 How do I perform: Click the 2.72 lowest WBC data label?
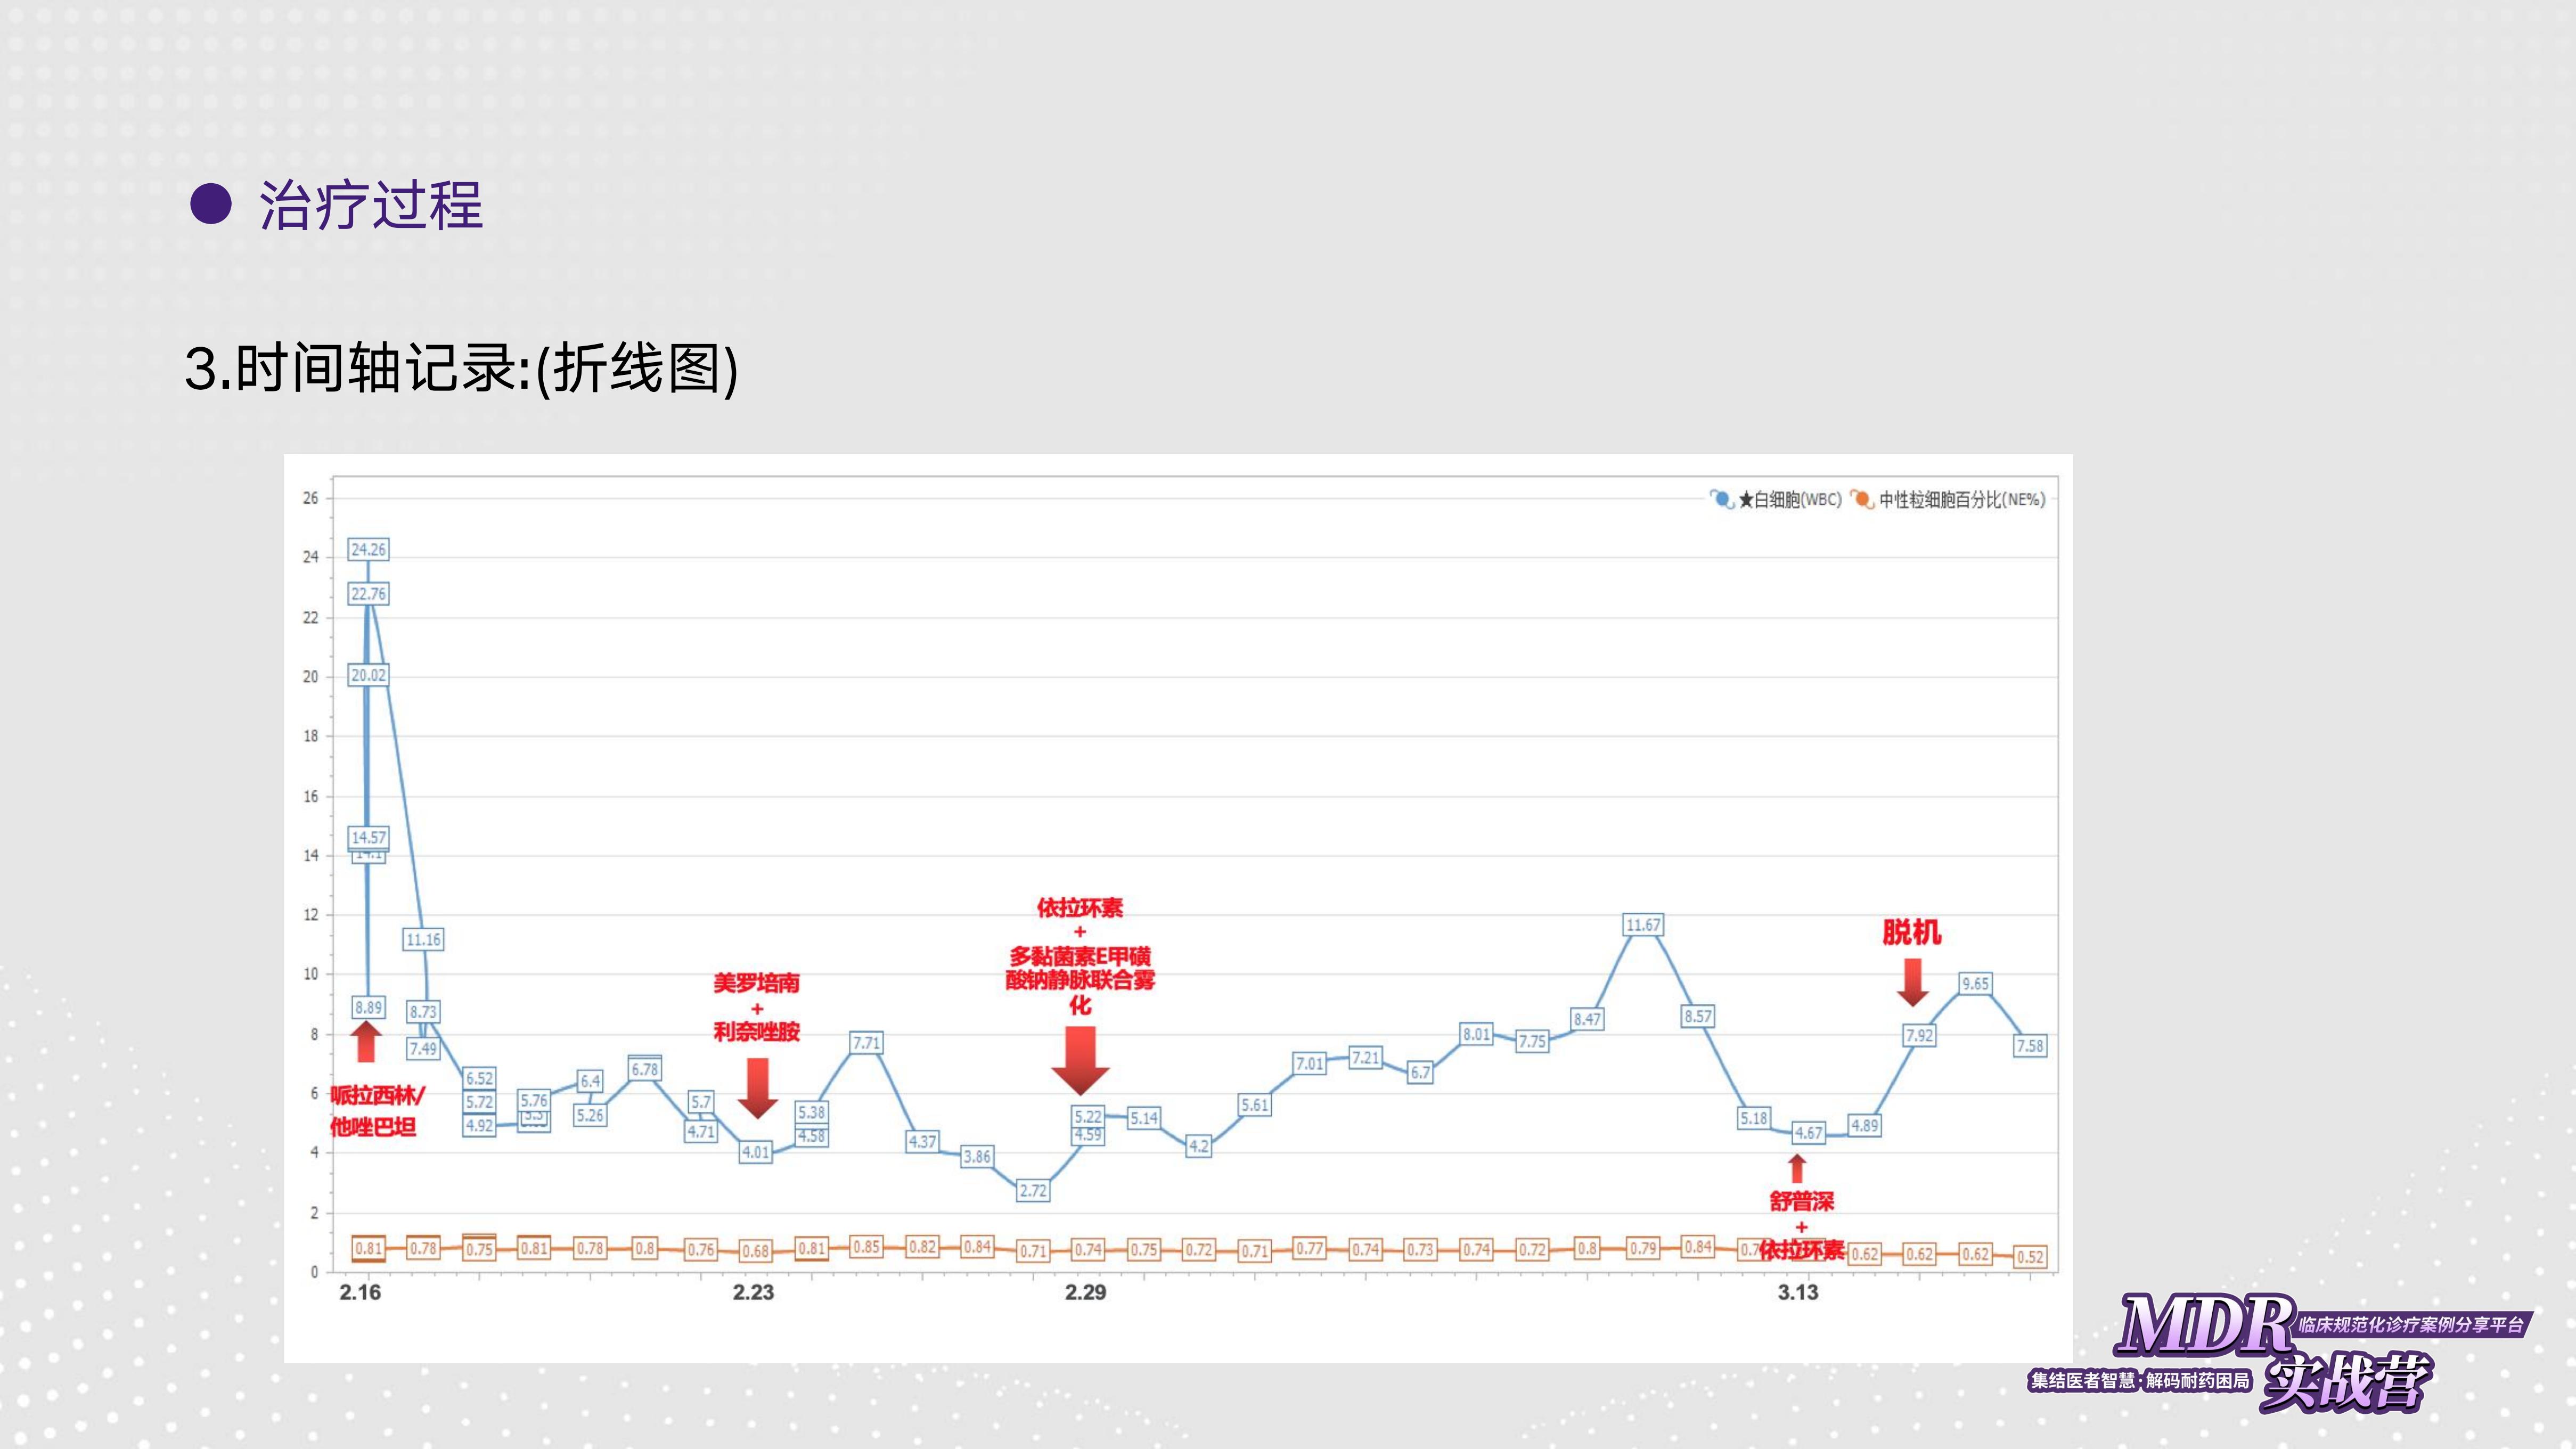click(x=1032, y=1190)
